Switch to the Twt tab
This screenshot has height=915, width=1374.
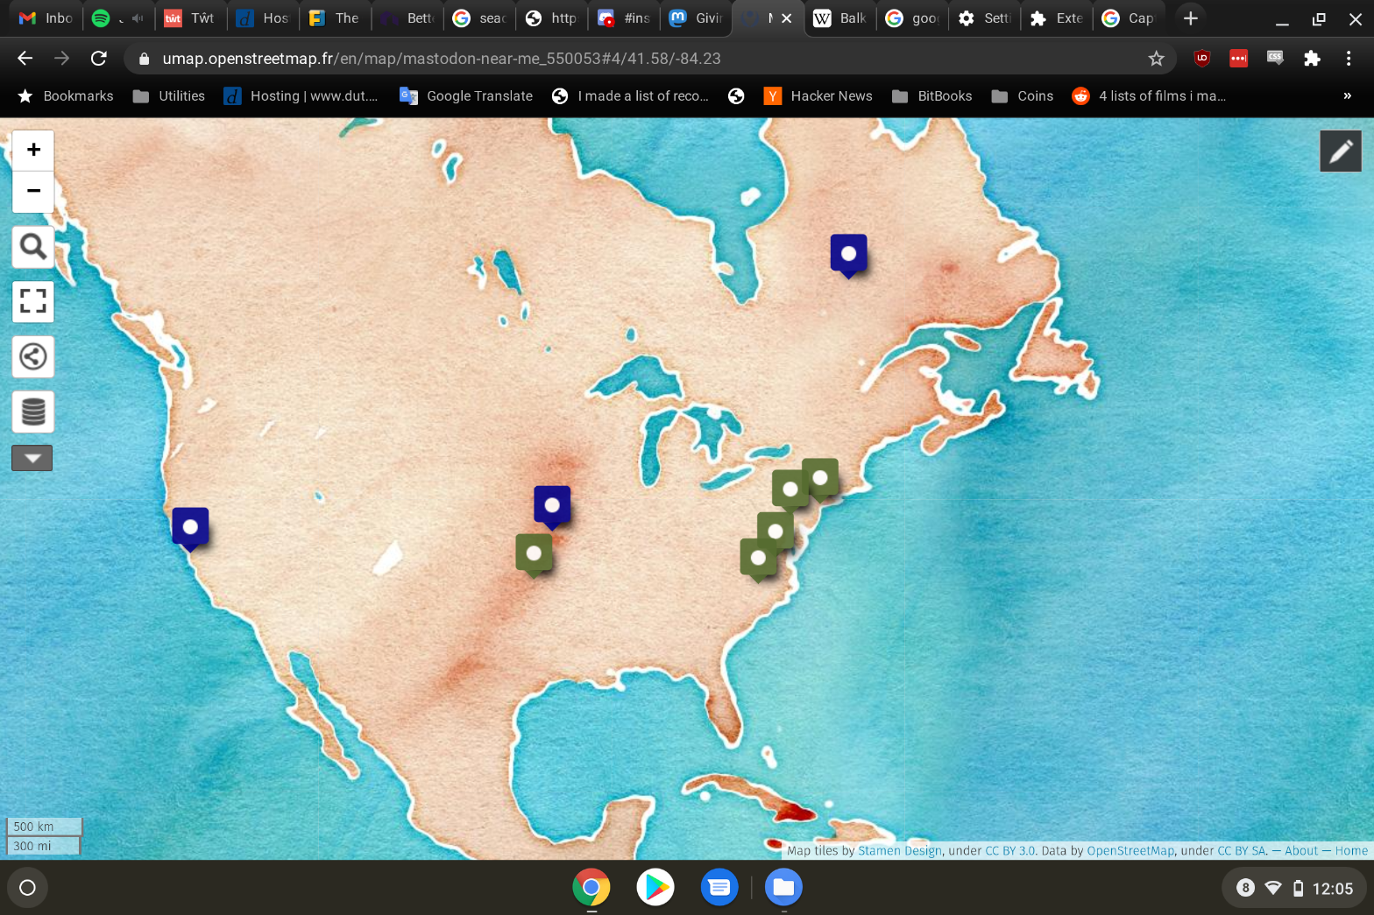pyautogui.click(x=190, y=18)
